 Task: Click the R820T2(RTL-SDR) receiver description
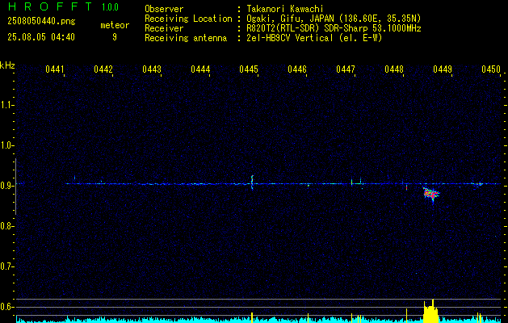click(x=334, y=28)
